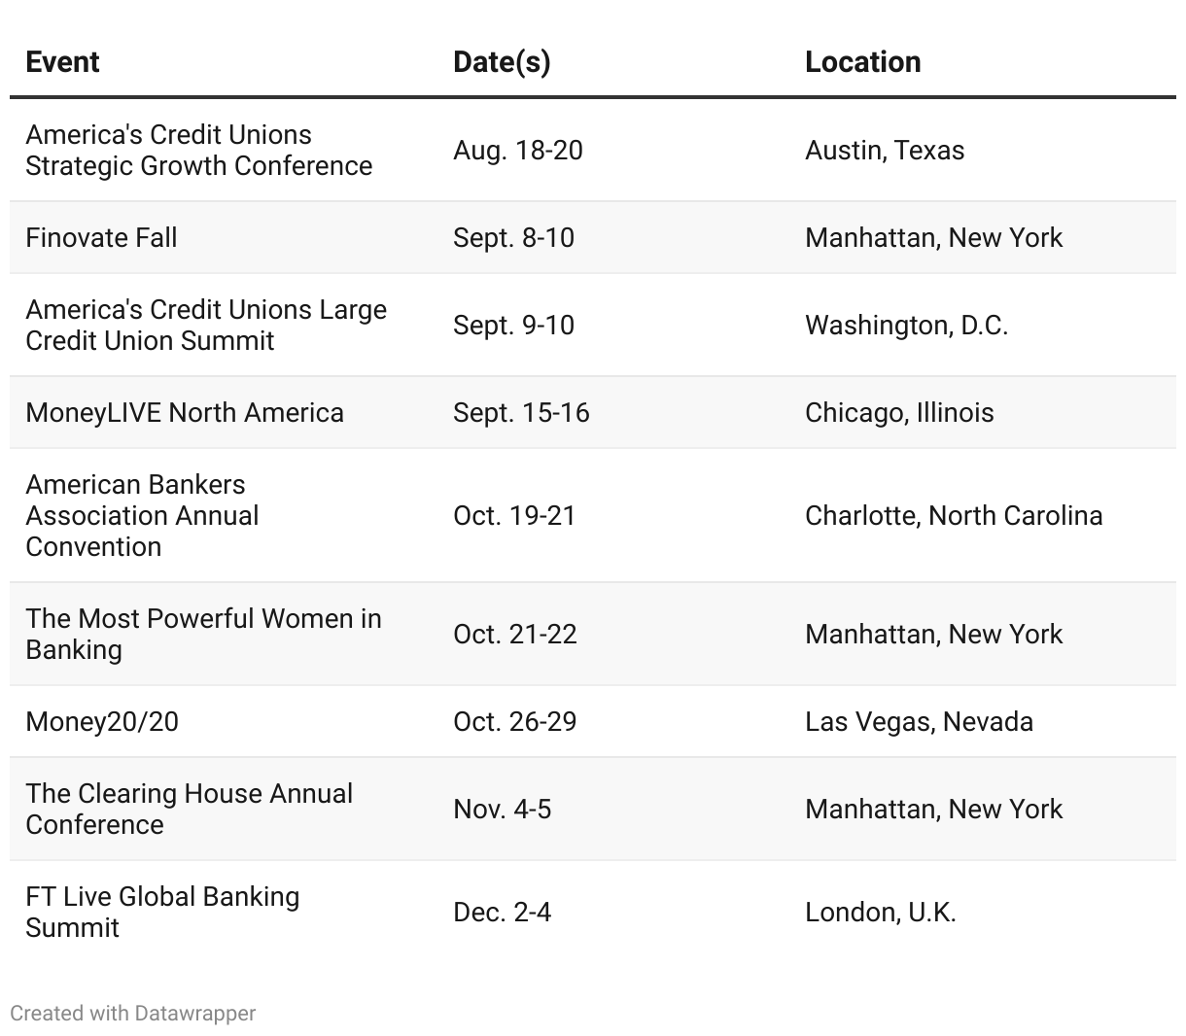This screenshot has height=1036, width=1186.
Task: Click the FT Live Global Banking Summit cell
Action: (x=162, y=913)
